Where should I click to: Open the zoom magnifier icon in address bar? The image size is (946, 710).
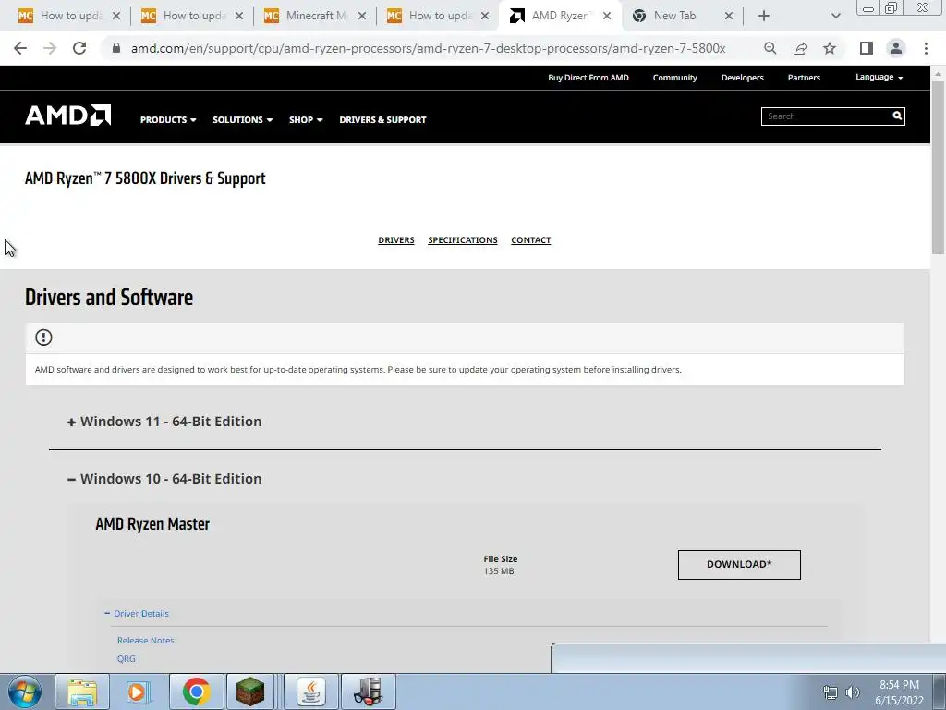pyautogui.click(x=770, y=48)
